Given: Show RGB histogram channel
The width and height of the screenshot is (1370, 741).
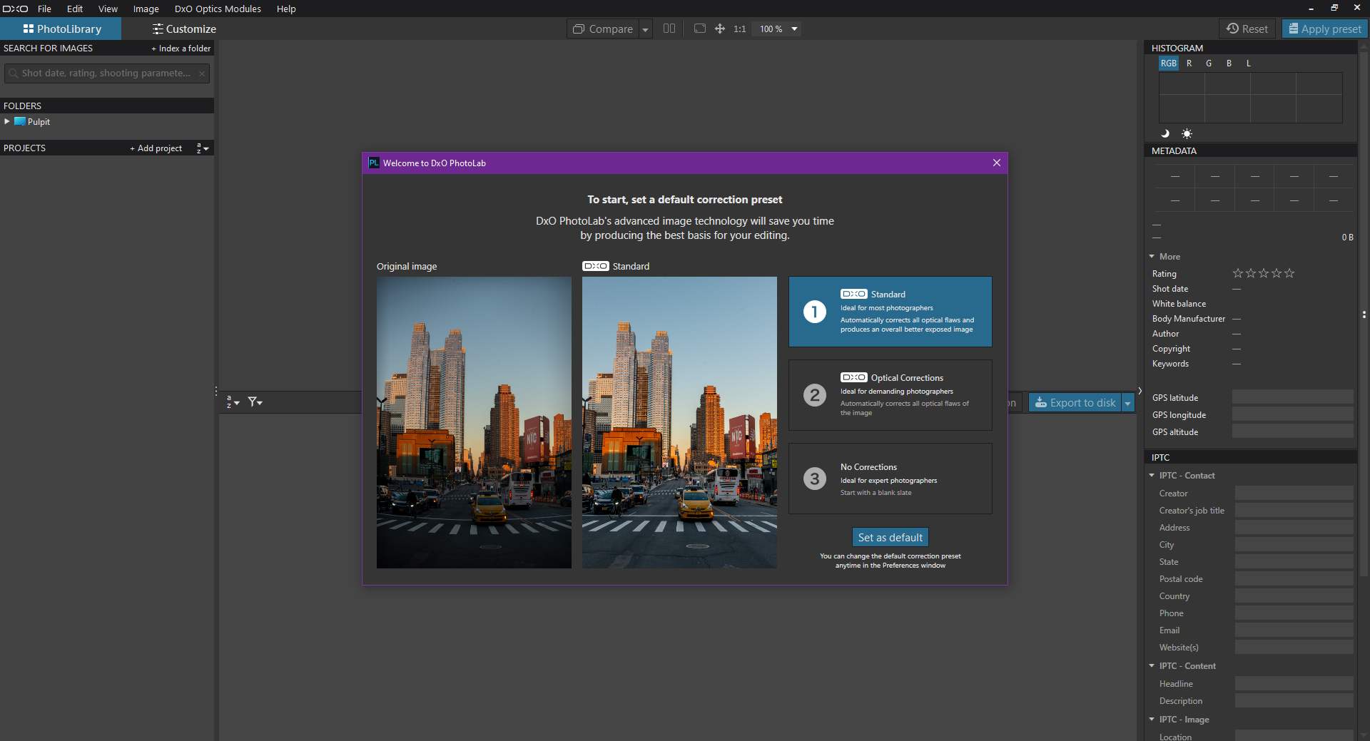Looking at the screenshot, I should (x=1169, y=63).
